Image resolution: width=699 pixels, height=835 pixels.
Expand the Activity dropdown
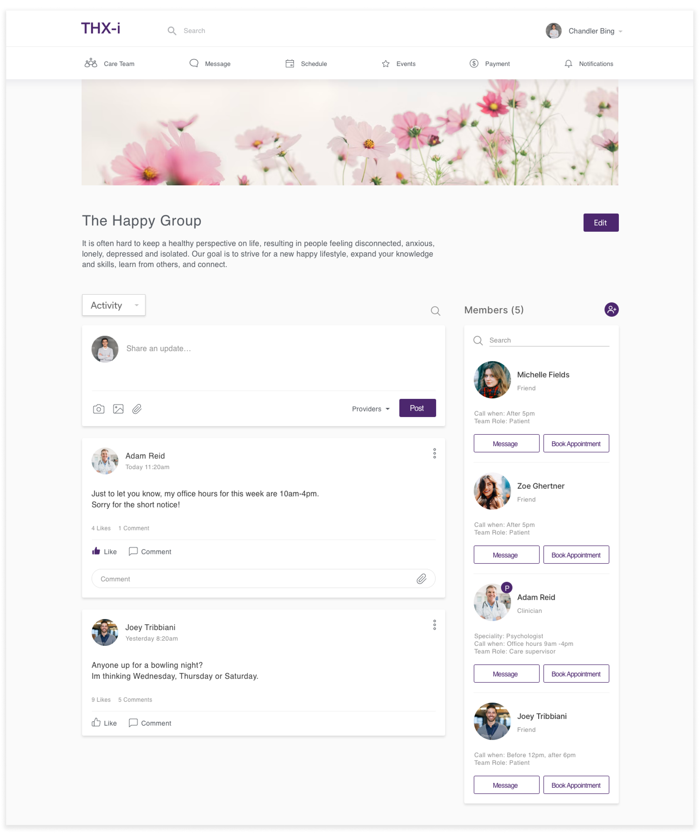click(x=114, y=305)
